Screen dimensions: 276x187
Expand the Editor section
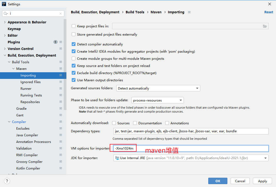click(x=5, y=35)
